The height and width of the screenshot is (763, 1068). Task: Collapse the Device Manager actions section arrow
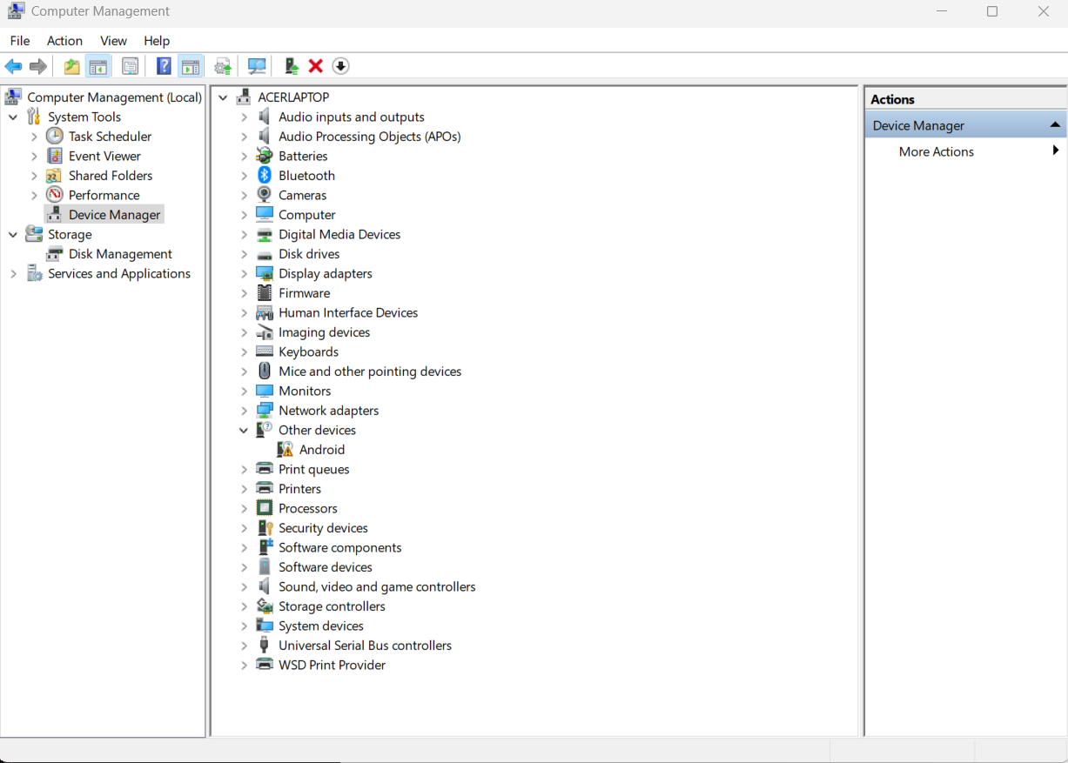click(1055, 125)
